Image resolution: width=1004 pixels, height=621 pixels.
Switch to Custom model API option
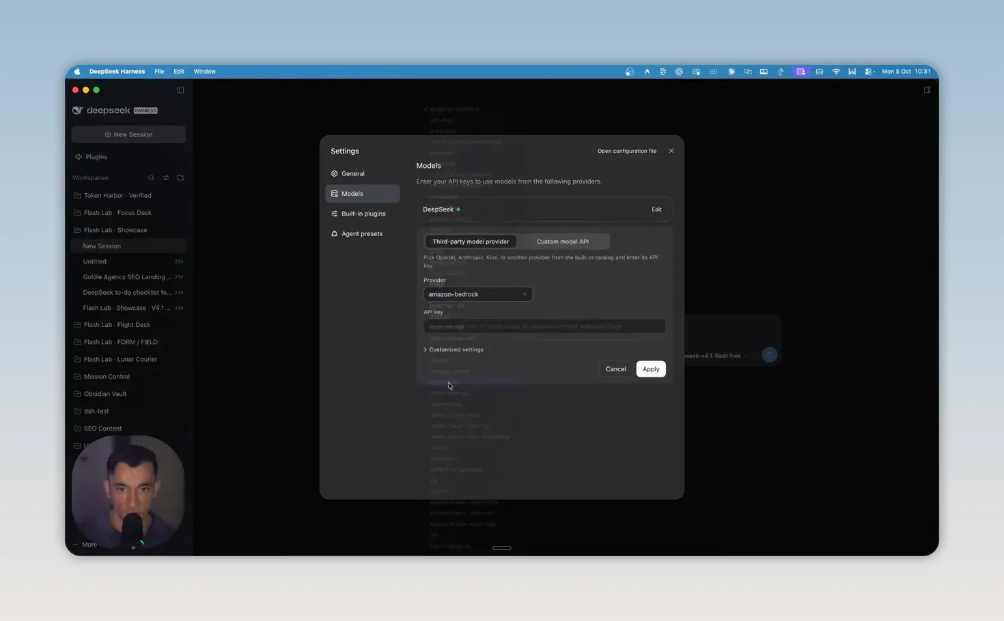(562, 242)
